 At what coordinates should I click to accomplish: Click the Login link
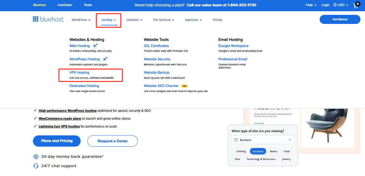point(325,5)
